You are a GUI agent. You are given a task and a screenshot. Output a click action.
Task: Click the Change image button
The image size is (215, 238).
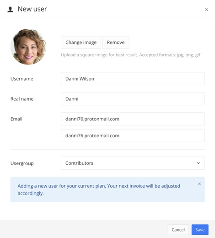coord(81,42)
